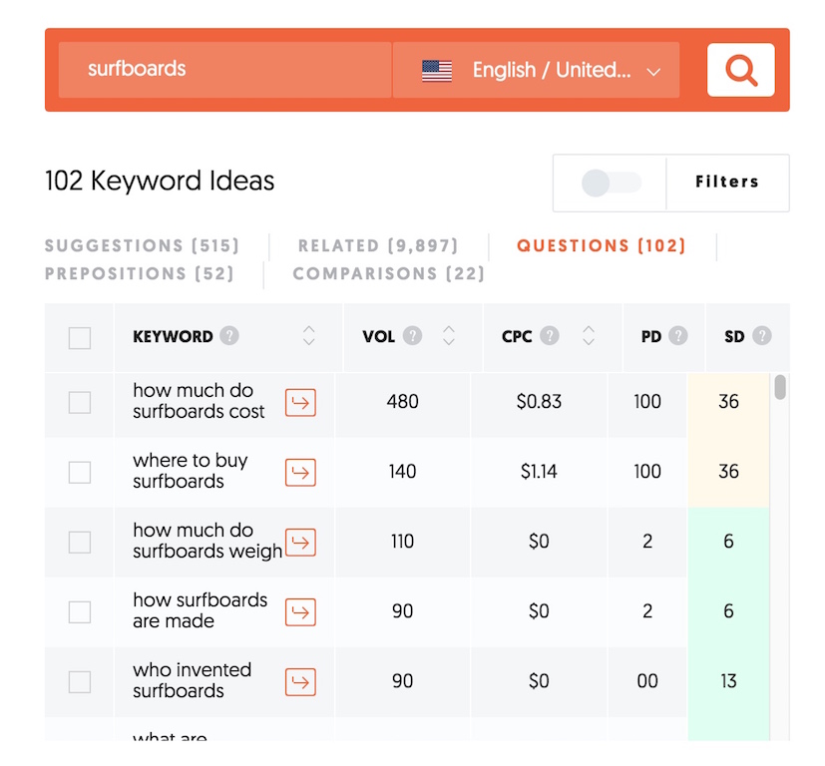Screen dimensions: 825x766
Task: Sort by the VOL column arrows
Action: pyautogui.click(x=449, y=336)
